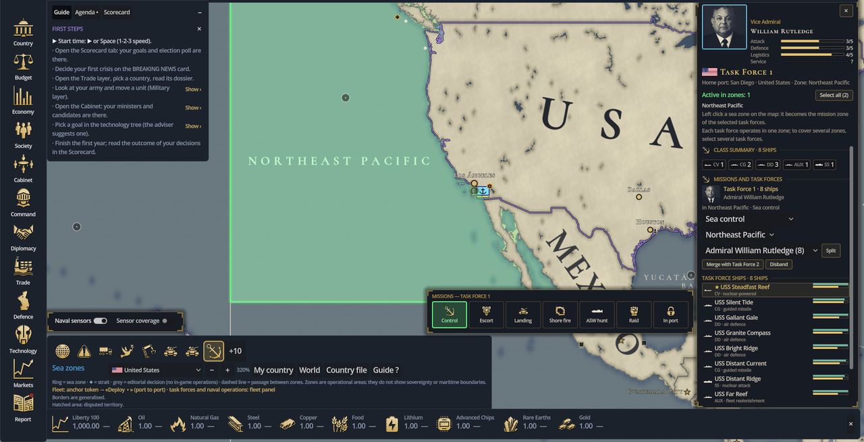Select USS Steadfast Reef in ship list
The height and width of the screenshot is (442, 864).
(776, 289)
